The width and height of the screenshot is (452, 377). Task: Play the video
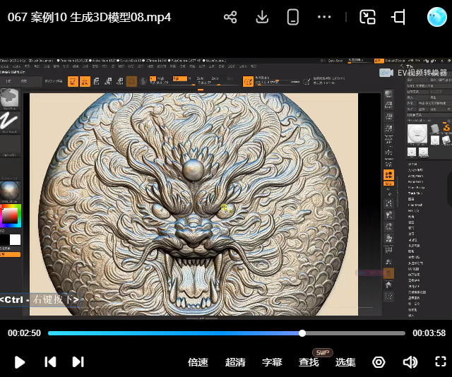[20, 362]
